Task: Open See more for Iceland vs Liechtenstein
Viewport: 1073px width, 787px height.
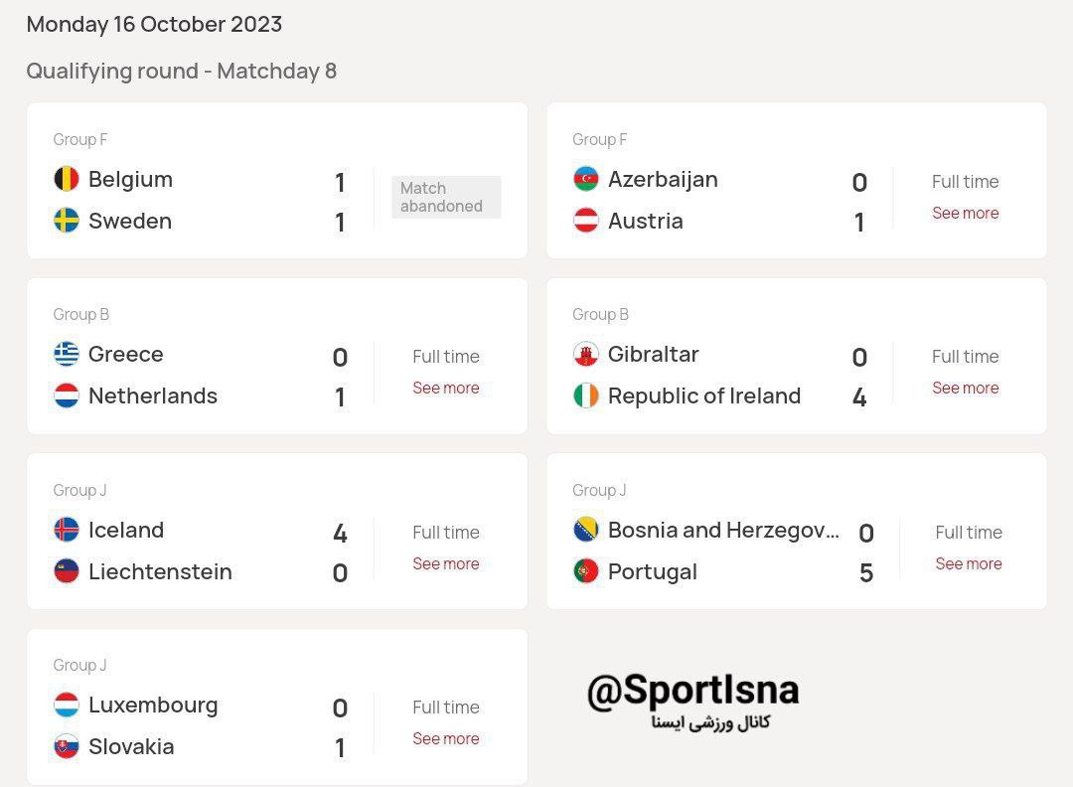Action: [x=445, y=563]
